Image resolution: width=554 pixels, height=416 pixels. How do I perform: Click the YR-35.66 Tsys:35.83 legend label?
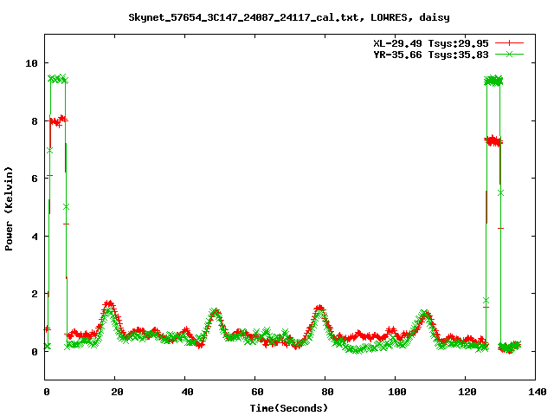point(431,55)
